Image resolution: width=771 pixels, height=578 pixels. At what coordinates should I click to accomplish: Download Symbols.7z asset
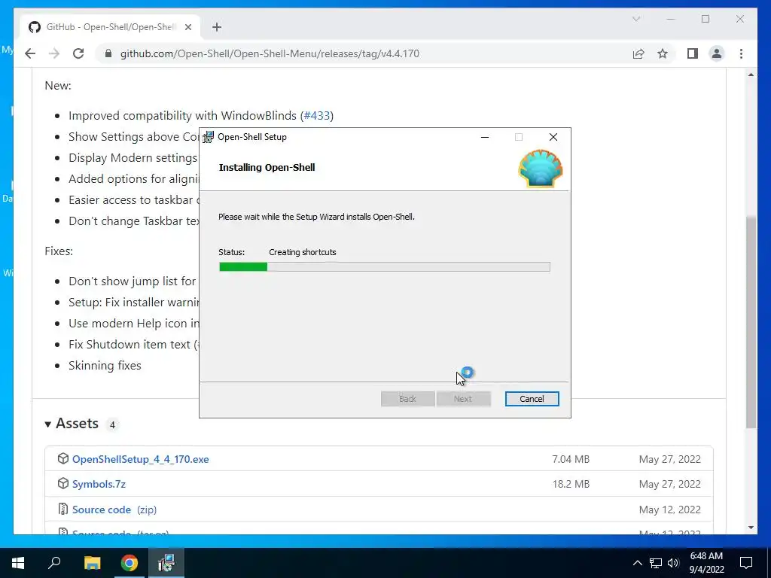(x=99, y=484)
